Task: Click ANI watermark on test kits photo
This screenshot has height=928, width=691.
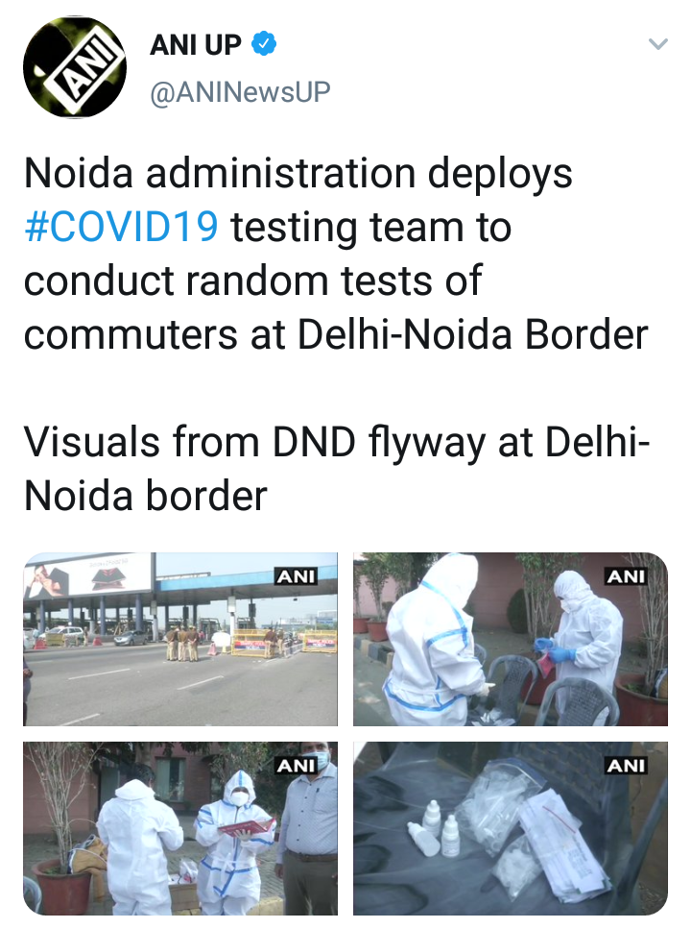Action: click(x=627, y=766)
